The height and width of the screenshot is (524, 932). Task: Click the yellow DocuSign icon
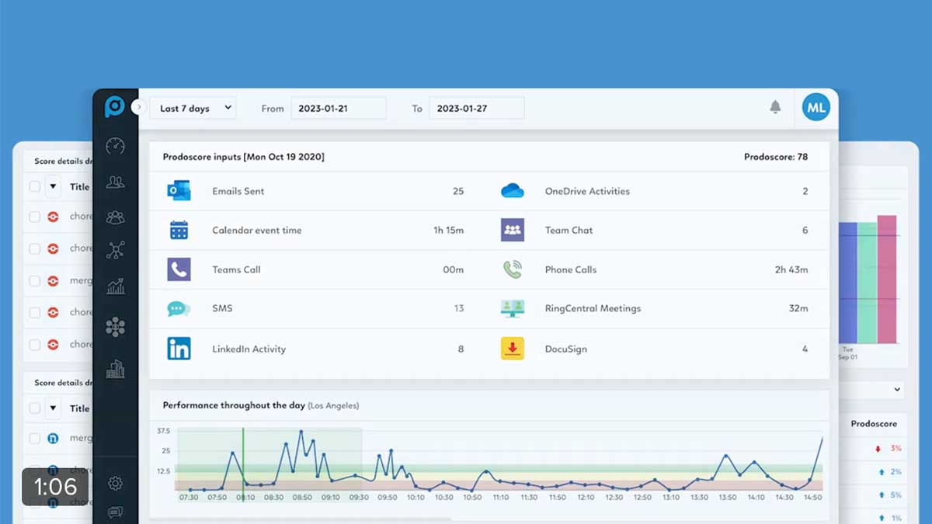tap(513, 349)
